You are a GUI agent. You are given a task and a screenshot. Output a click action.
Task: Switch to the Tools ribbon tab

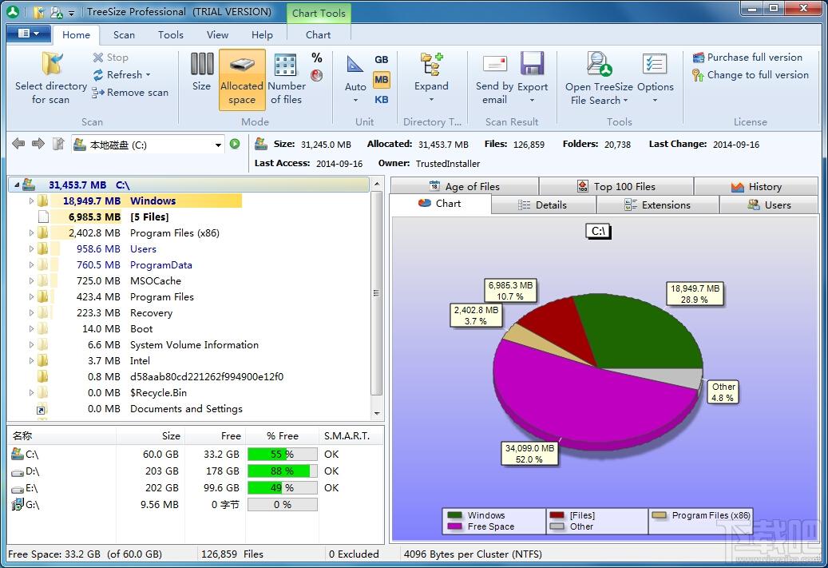pos(171,35)
